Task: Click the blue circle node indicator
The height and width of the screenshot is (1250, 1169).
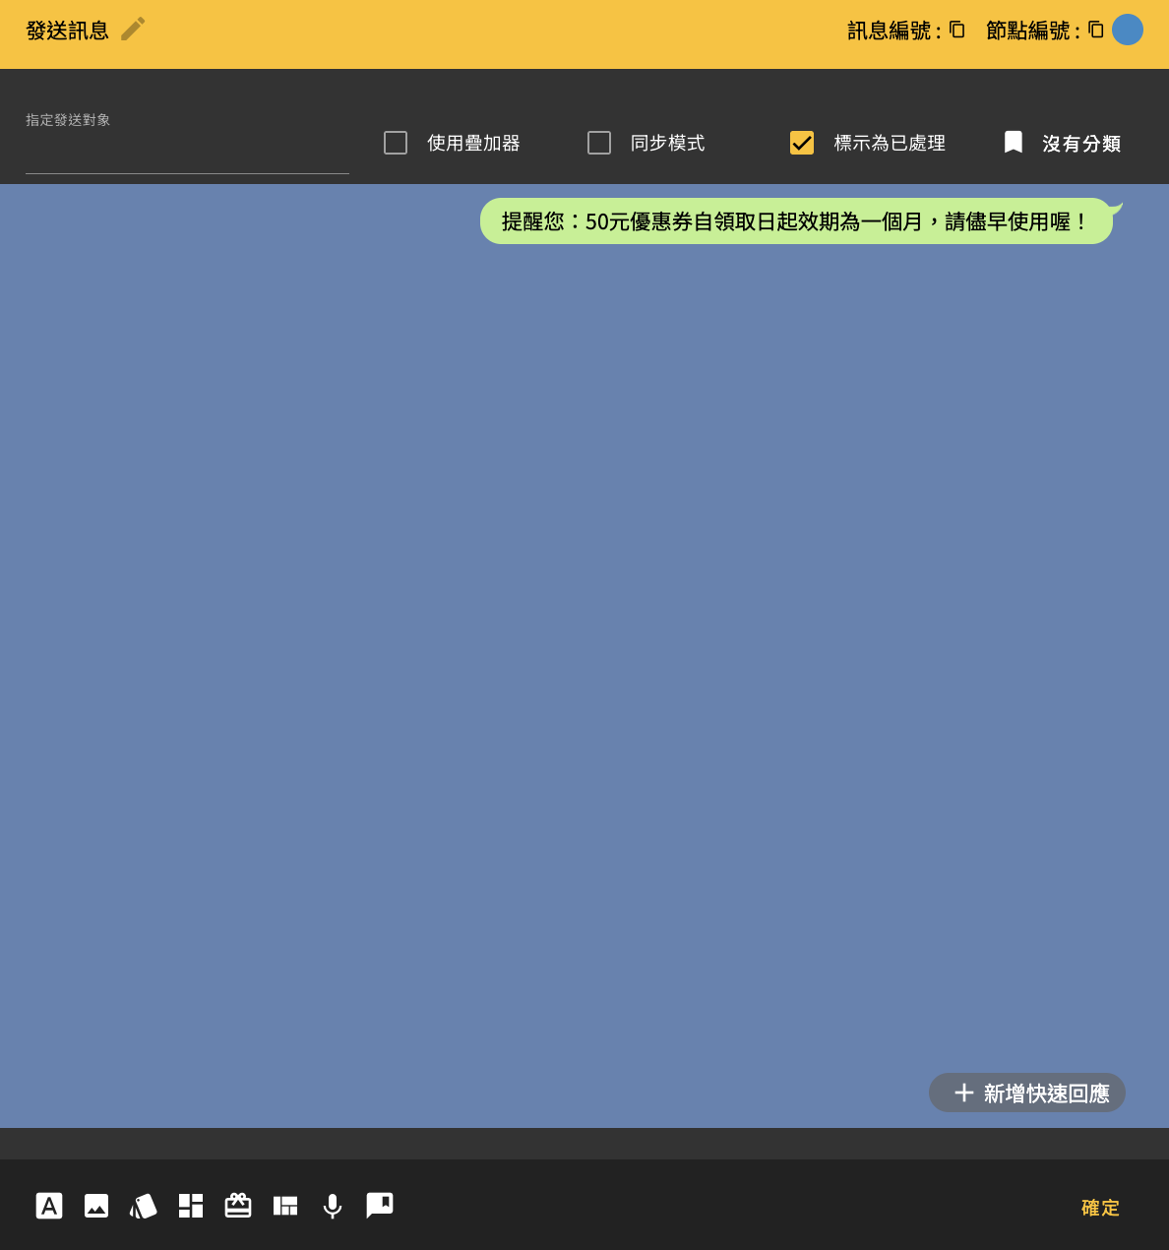Action: tap(1128, 30)
